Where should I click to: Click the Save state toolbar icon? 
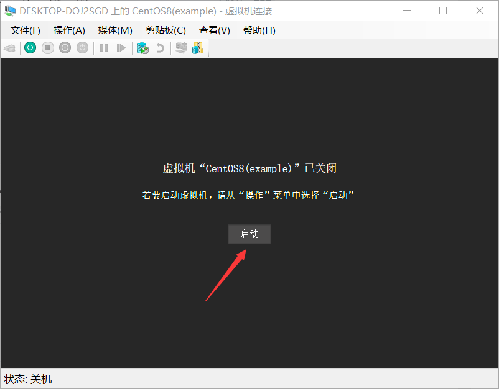click(82, 48)
